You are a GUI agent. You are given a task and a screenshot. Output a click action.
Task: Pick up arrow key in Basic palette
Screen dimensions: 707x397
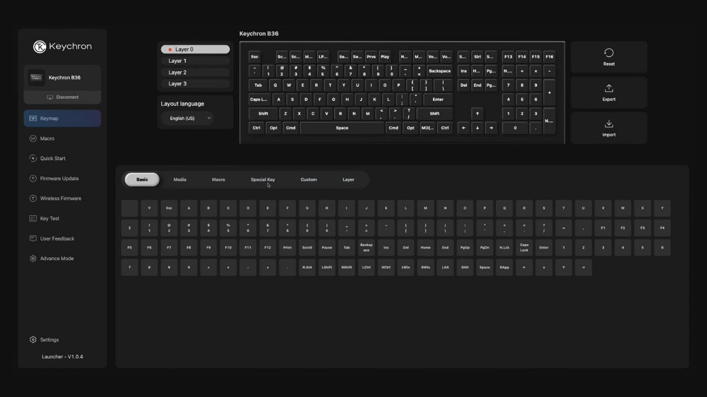pyautogui.click(x=563, y=267)
